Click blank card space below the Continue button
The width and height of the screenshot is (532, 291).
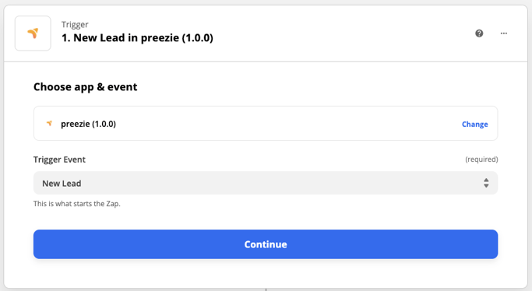(266, 273)
